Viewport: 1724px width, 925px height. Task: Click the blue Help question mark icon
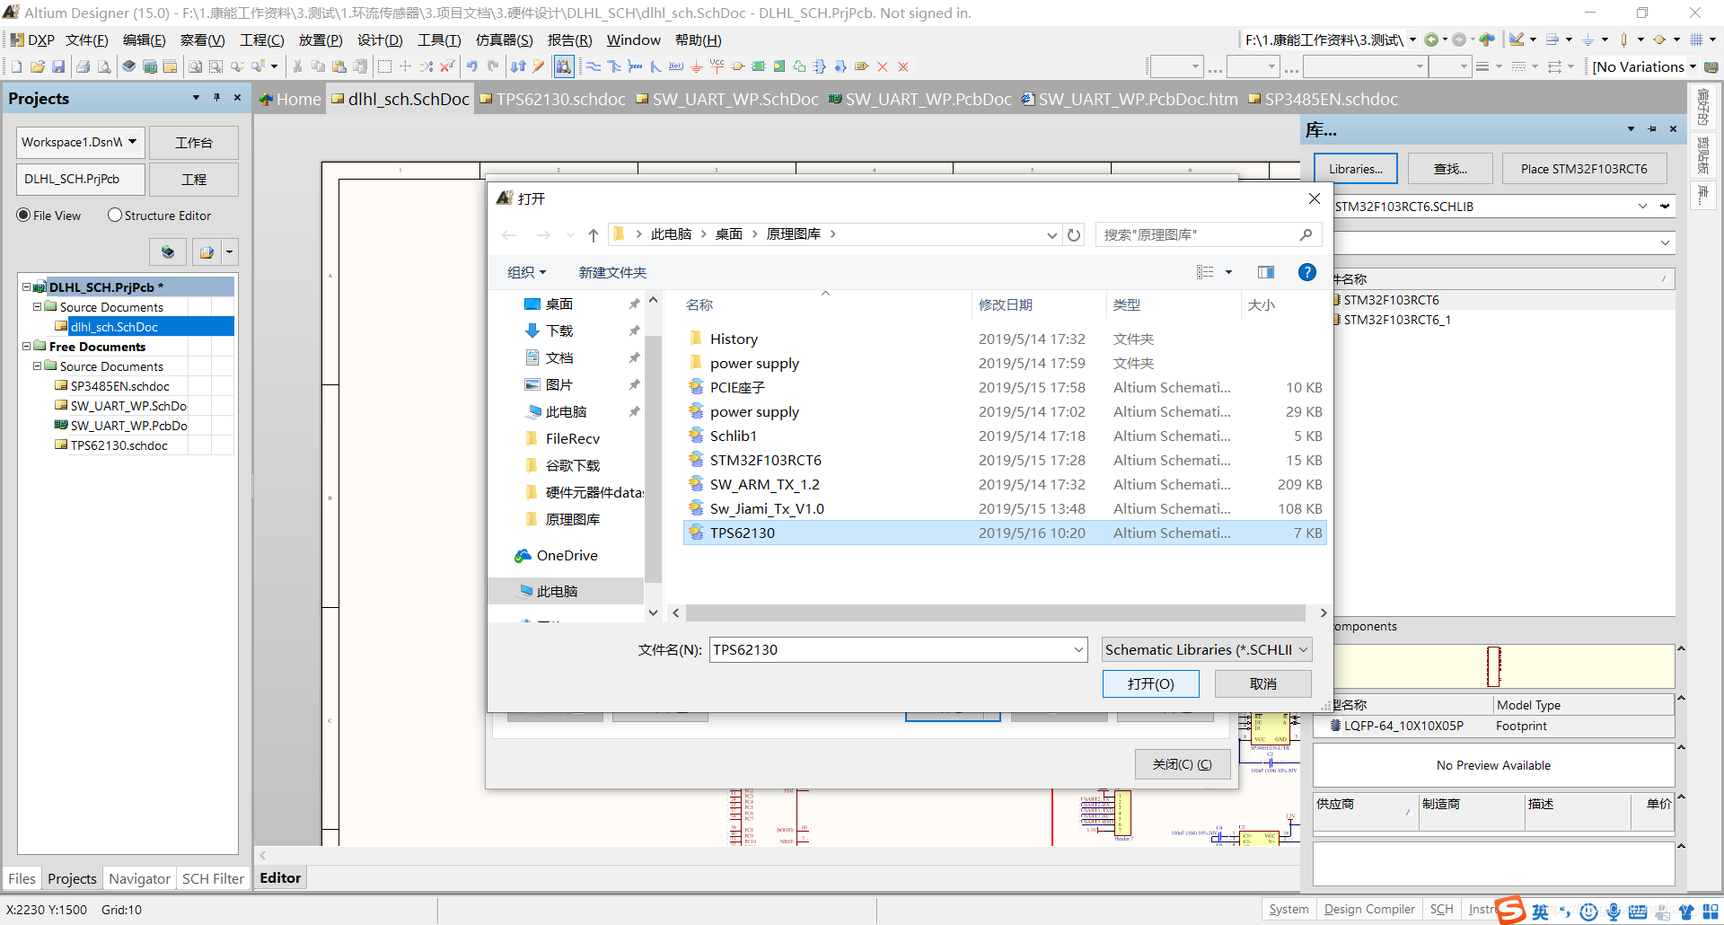point(1307,272)
